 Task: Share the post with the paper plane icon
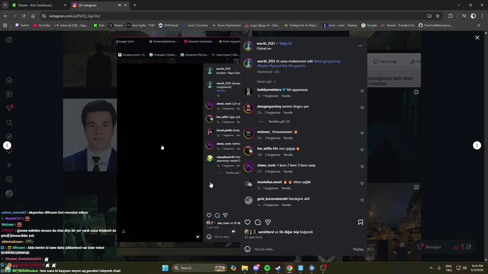coord(268,222)
